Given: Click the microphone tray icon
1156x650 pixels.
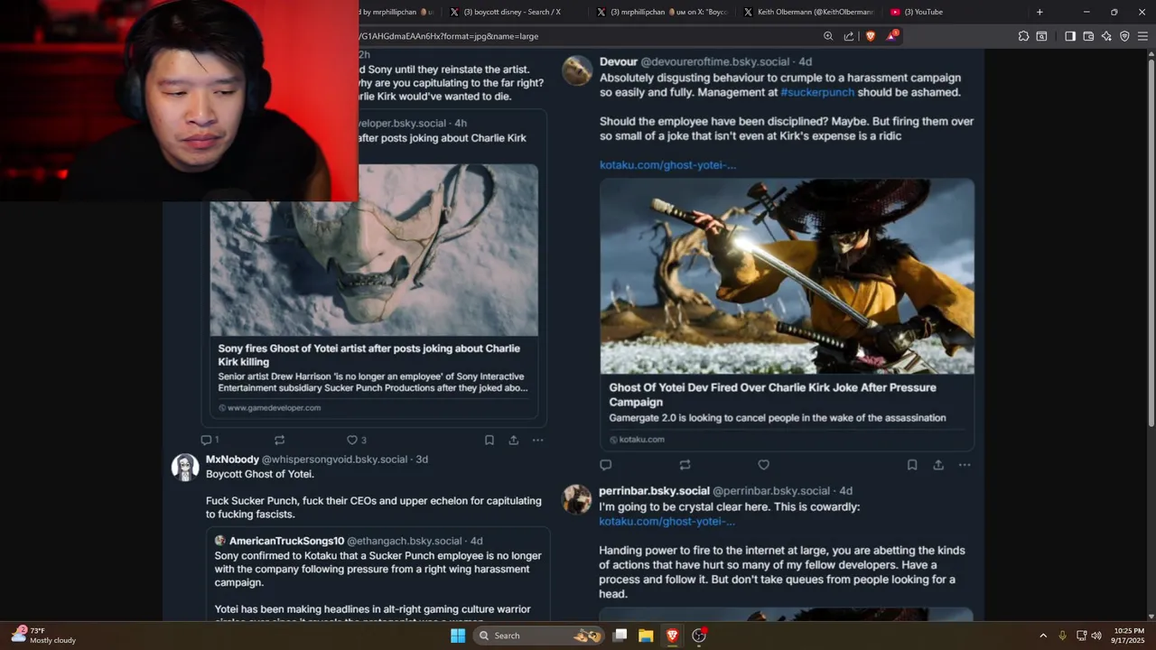Looking at the screenshot, I should coord(1062,636).
